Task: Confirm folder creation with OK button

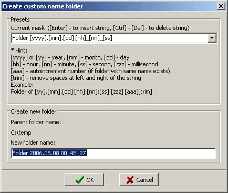Action: coord(84,180)
